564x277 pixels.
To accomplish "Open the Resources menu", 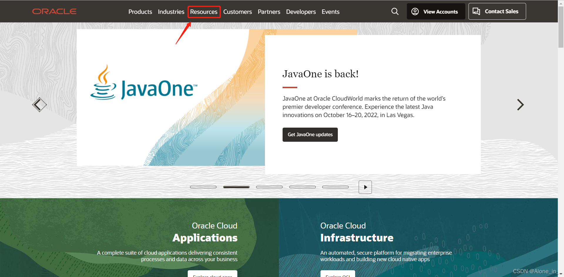I will [204, 12].
